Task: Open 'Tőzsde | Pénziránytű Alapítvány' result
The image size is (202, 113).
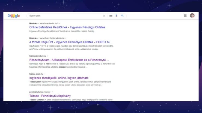Action: [x=50, y=96]
